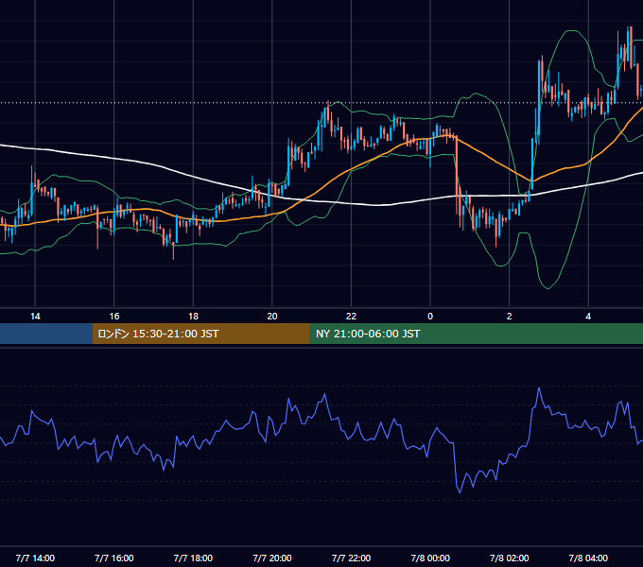Click the 22 hour axis label
The height and width of the screenshot is (567, 643).
(351, 317)
